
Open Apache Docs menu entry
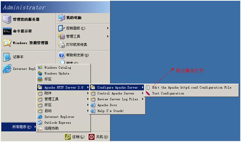coord(117,105)
